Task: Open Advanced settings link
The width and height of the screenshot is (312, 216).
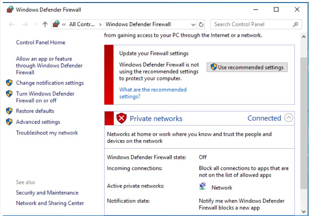Action: pos(38,122)
